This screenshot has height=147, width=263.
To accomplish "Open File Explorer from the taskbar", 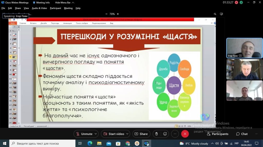I will pos(99,143).
